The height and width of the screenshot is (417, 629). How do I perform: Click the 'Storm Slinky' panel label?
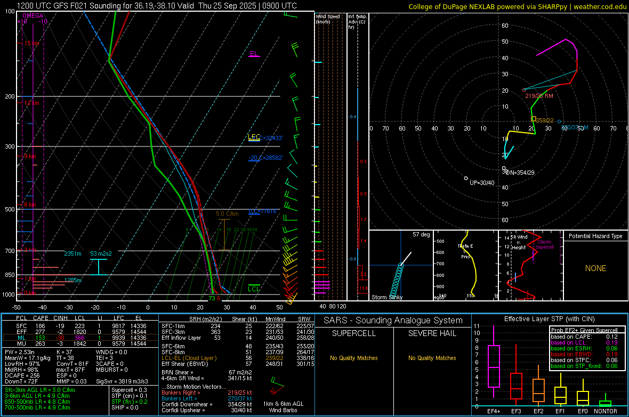(x=386, y=297)
